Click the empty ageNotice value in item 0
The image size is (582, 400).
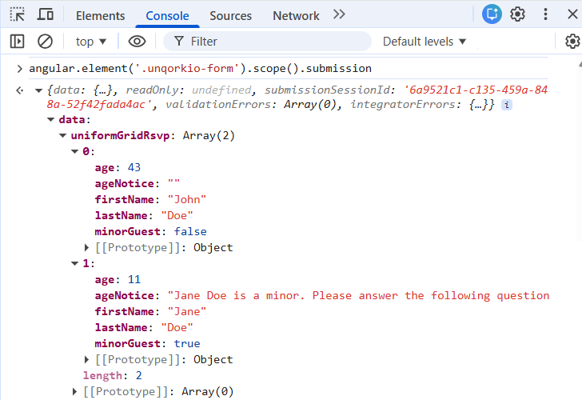coord(173,183)
